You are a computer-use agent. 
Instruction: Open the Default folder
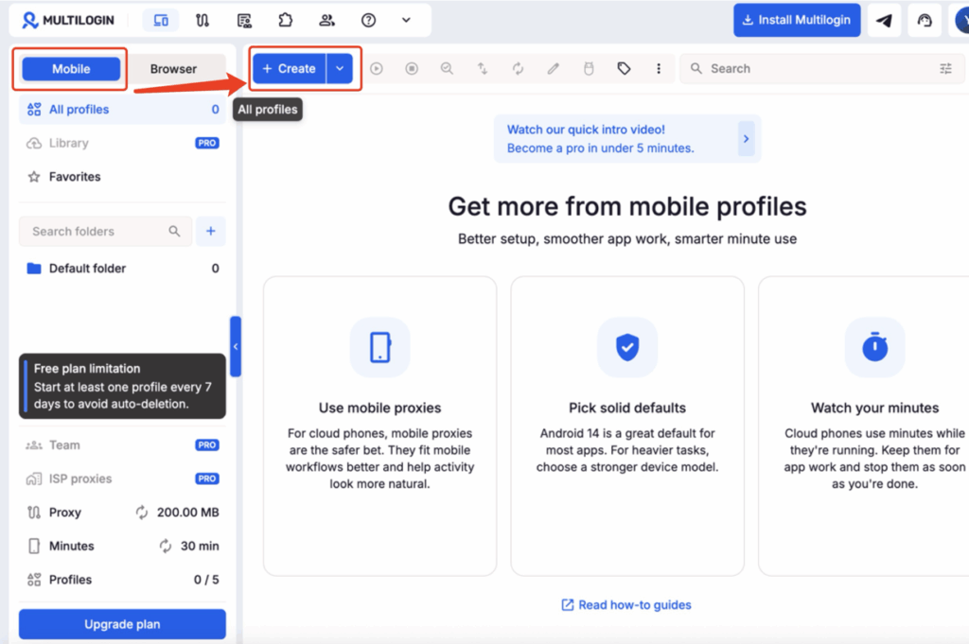[122, 269]
